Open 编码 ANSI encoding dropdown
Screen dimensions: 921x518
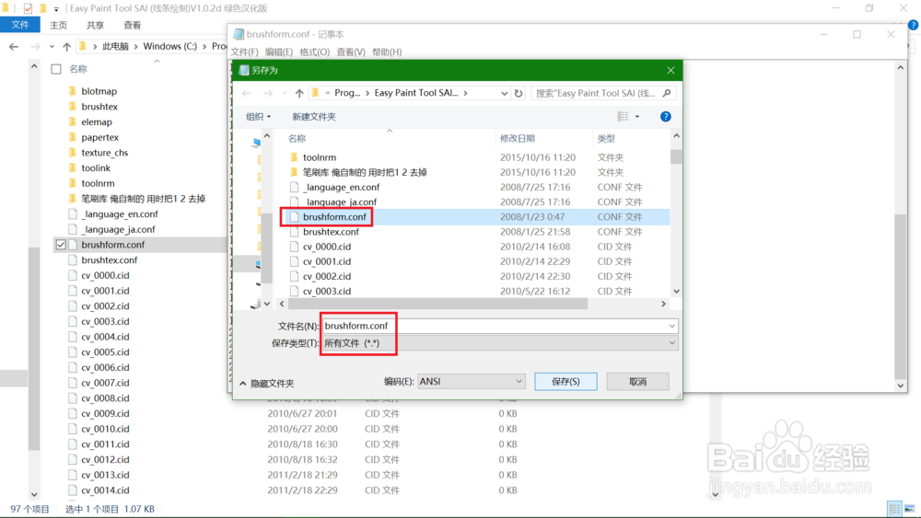pyautogui.click(x=519, y=381)
